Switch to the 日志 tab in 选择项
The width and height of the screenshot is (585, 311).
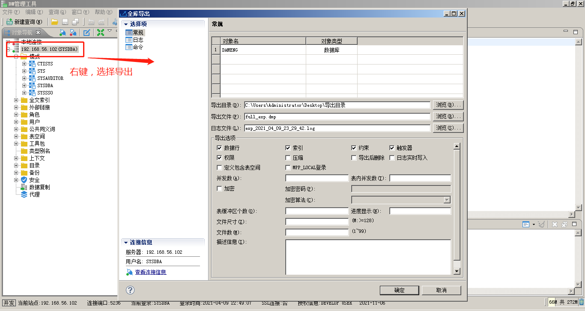pyautogui.click(x=134, y=41)
